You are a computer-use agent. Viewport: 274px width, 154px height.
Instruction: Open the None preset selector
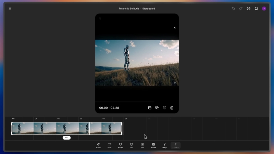click(x=153, y=145)
